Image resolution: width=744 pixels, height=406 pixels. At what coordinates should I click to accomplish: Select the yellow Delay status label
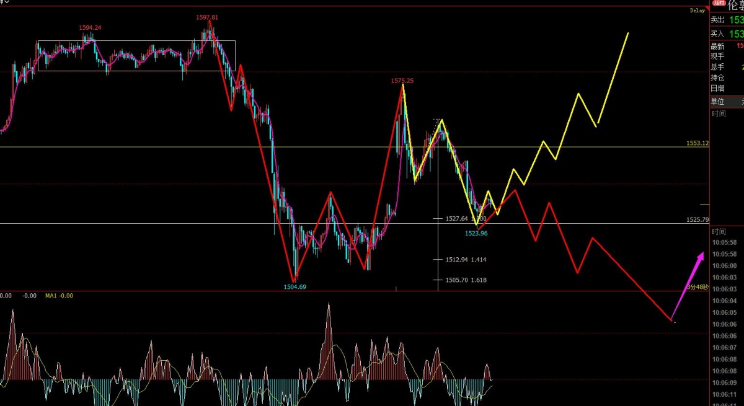tap(697, 11)
